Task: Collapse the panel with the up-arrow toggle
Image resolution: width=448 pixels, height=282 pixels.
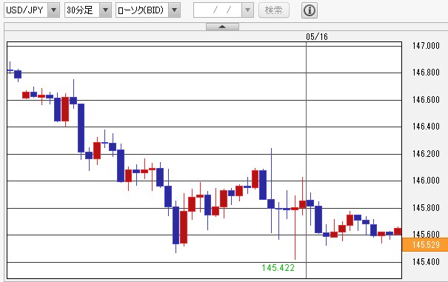Action: [x=222, y=27]
